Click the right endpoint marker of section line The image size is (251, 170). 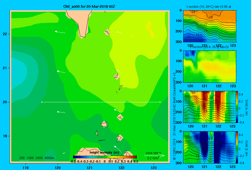pyautogui.click(x=160, y=102)
